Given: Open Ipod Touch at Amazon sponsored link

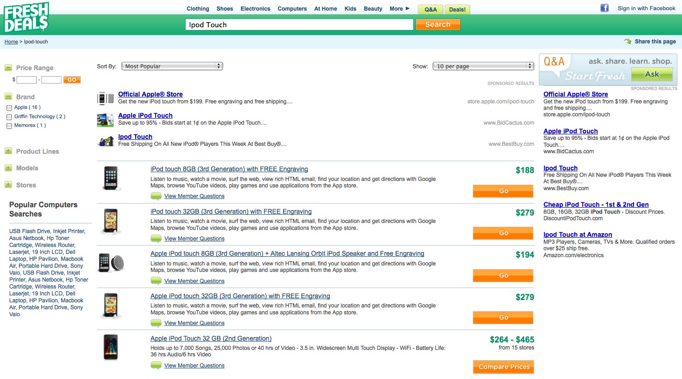Looking at the screenshot, I should point(578,235).
